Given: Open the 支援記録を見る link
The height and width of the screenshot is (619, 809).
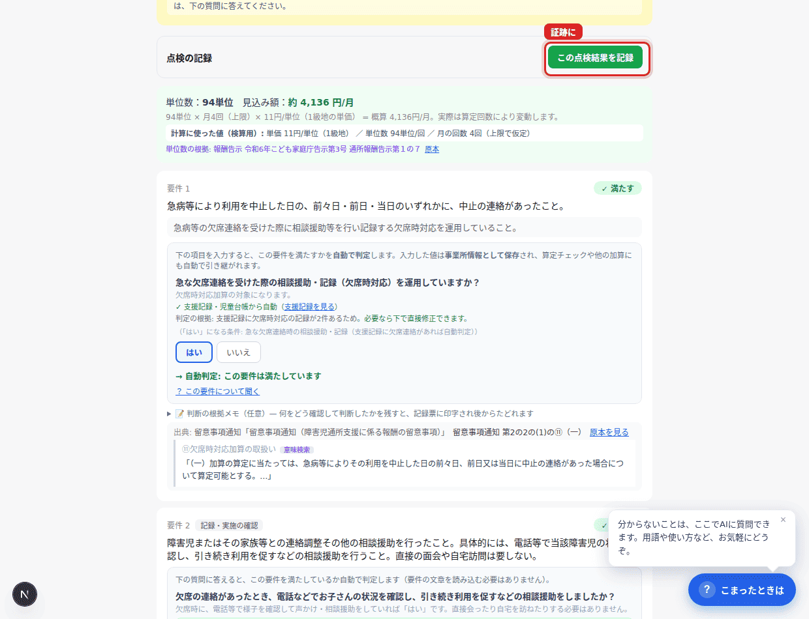Looking at the screenshot, I should point(310,307).
